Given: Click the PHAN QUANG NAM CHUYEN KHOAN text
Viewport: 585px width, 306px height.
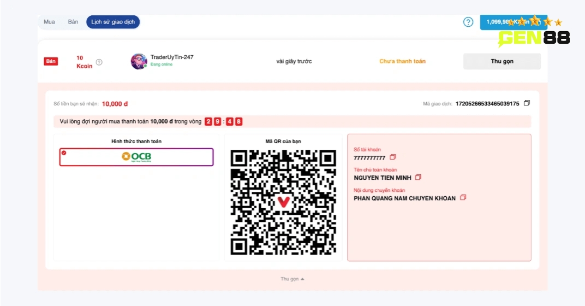Looking at the screenshot, I should 404,198.
